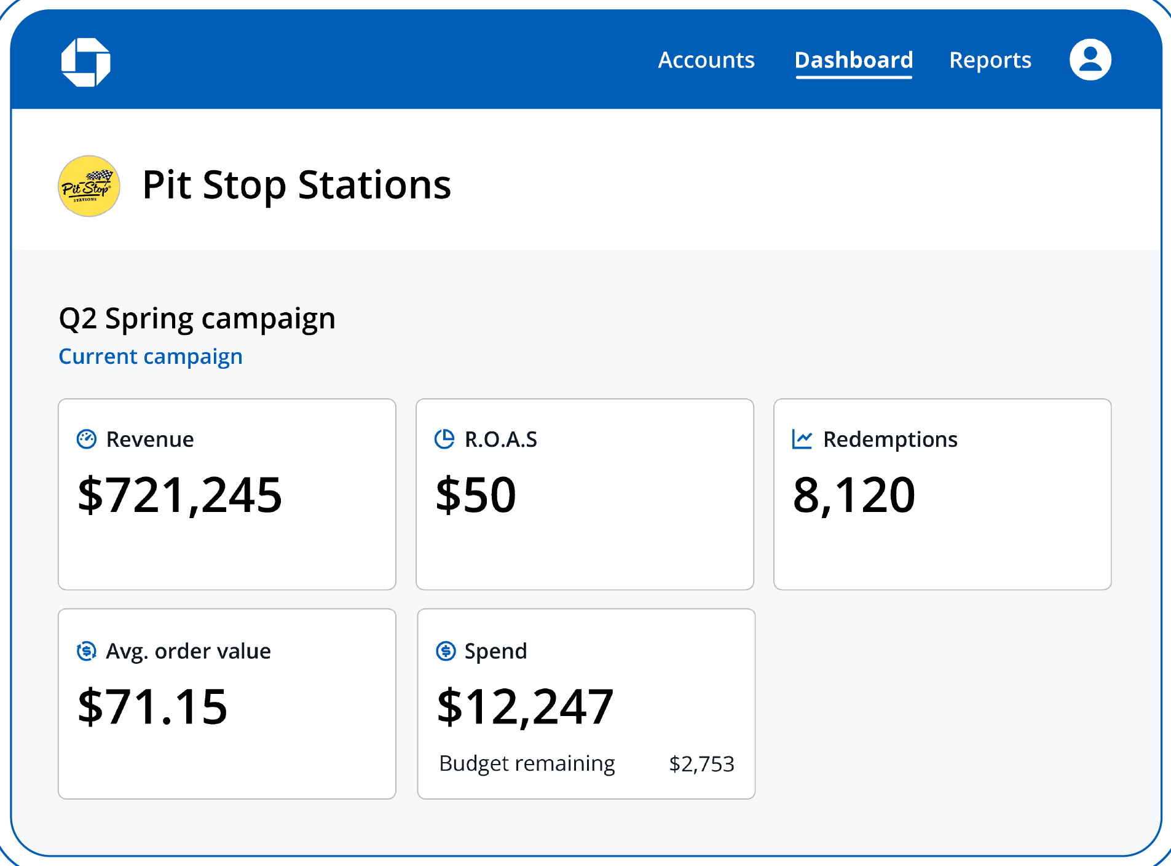Click the Pit Stop Stations logo
The width and height of the screenshot is (1171, 866).
(x=89, y=186)
